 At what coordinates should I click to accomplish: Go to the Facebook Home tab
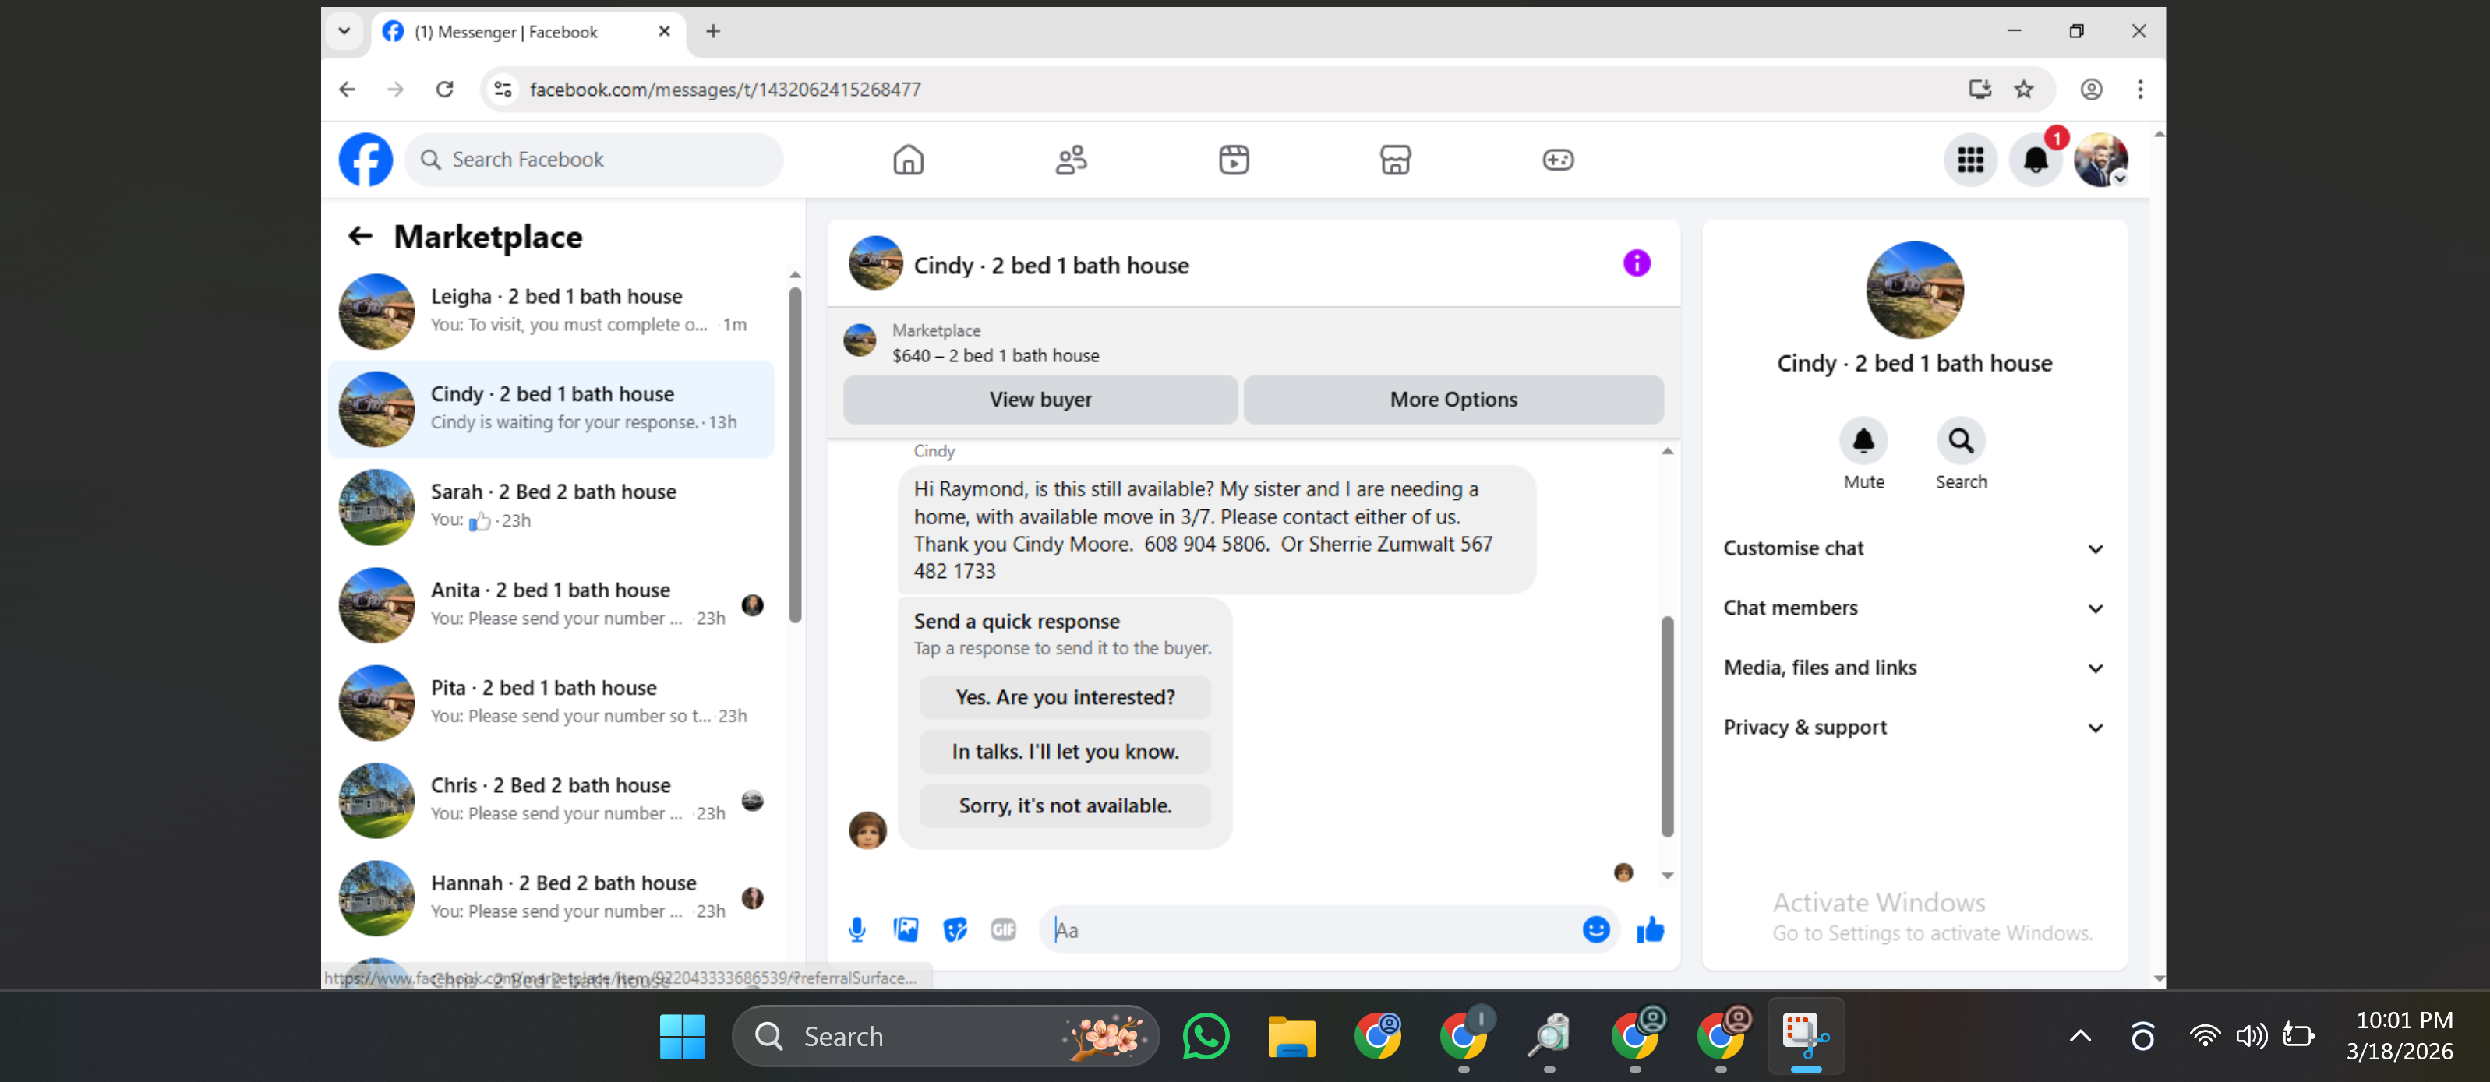click(x=908, y=160)
